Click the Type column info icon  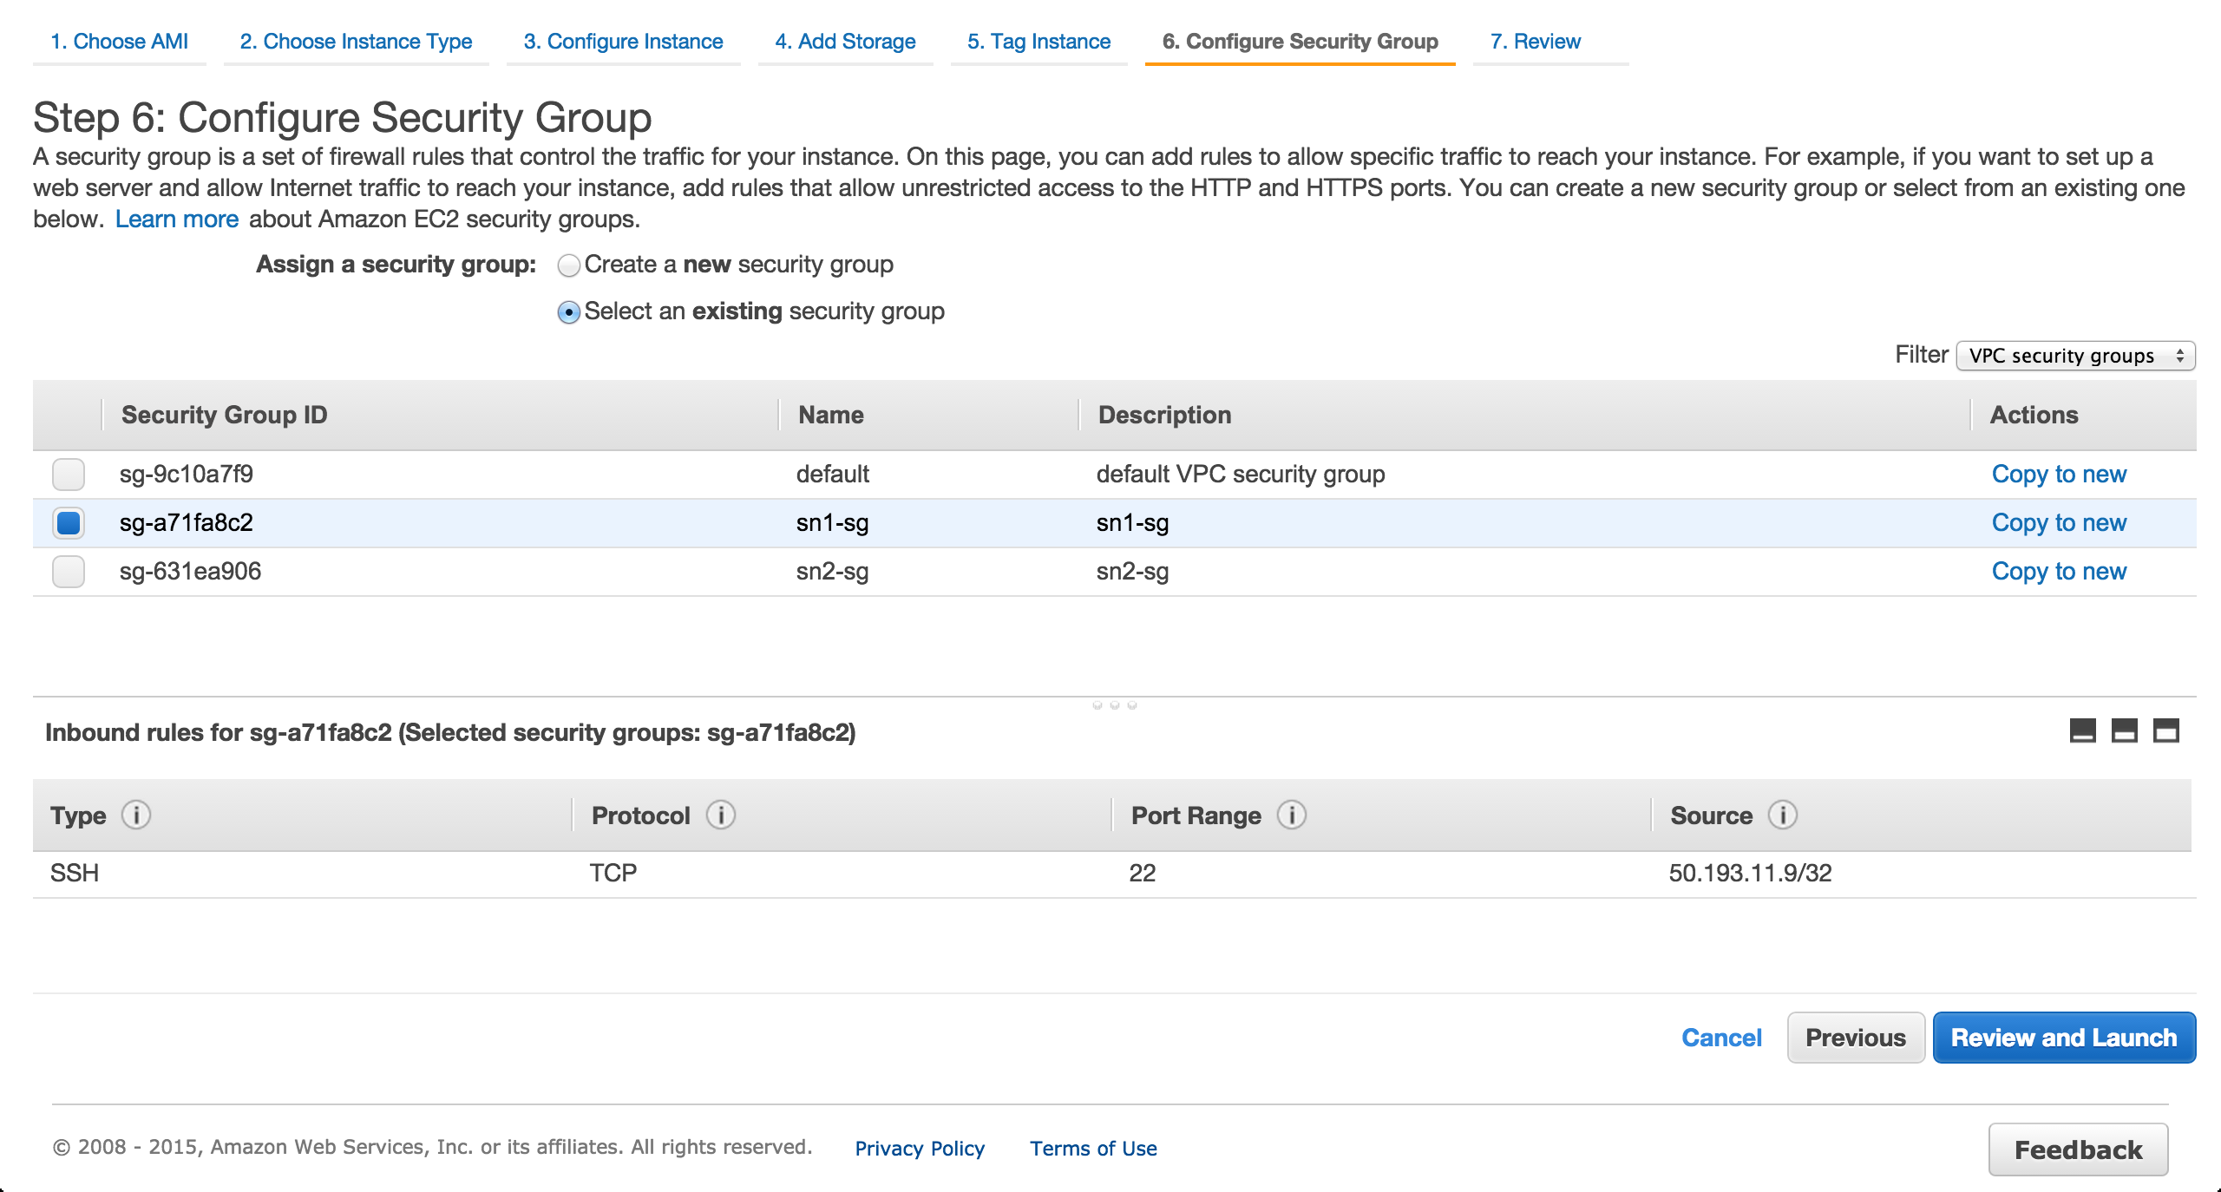[136, 815]
